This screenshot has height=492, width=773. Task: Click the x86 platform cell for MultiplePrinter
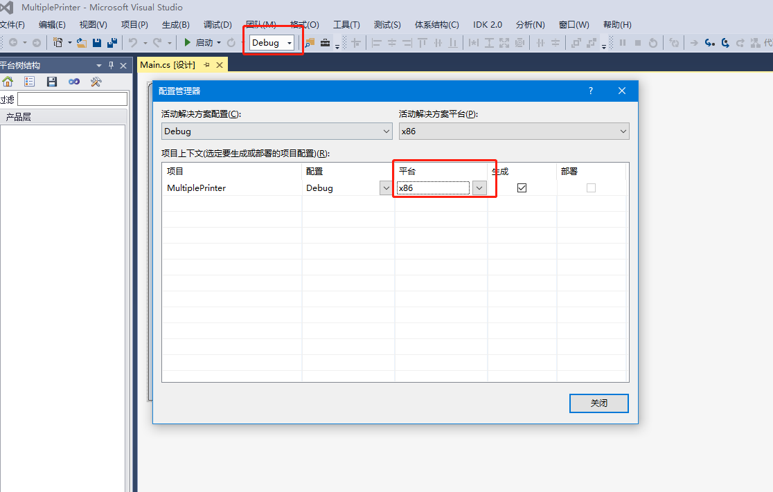click(x=434, y=188)
